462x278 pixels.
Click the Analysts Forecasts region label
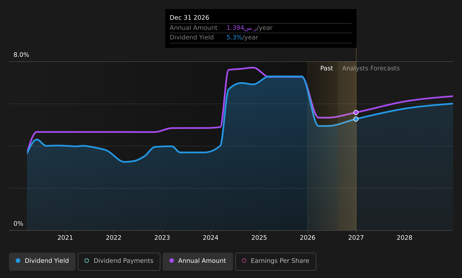[371, 68]
